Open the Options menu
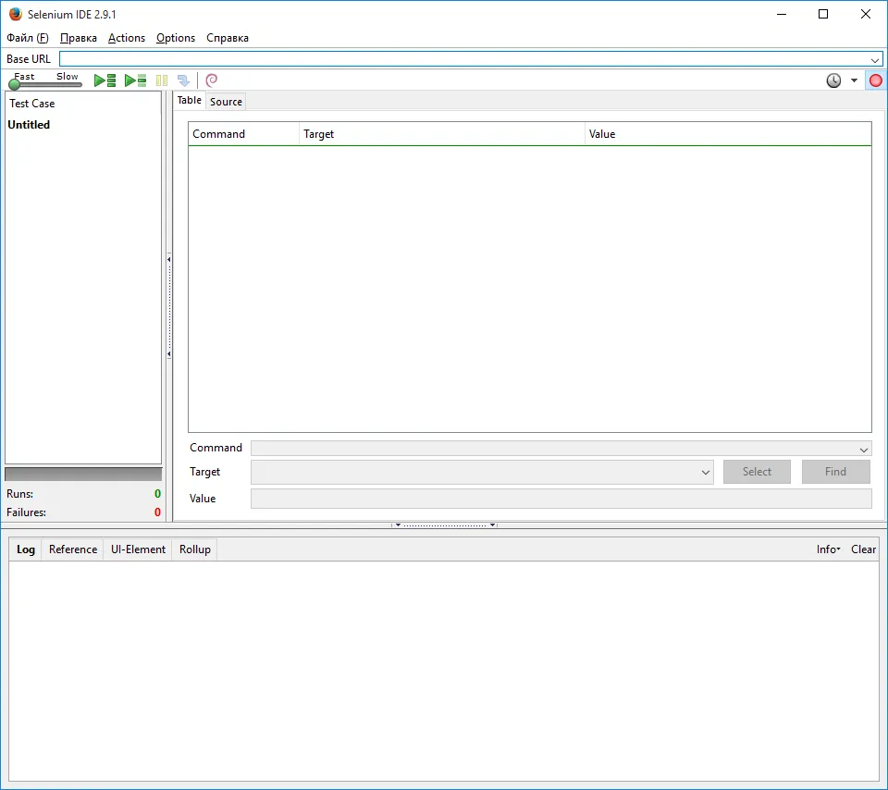 click(x=176, y=38)
